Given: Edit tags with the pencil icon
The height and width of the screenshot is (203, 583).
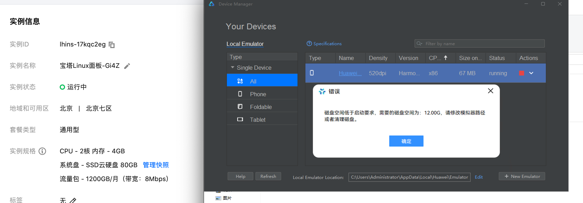Looking at the screenshot, I should [x=73, y=200].
